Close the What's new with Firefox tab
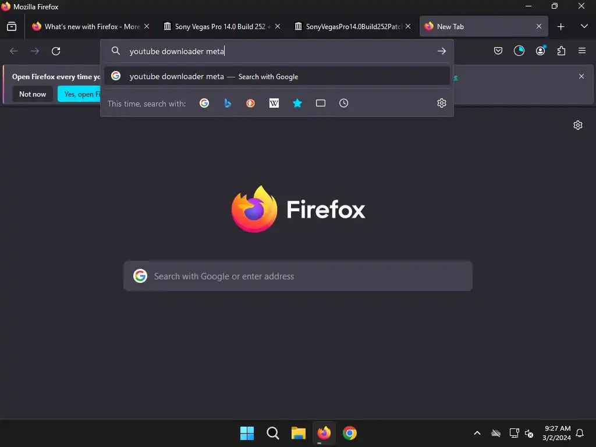Viewport: 596px width, 447px height. click(x=147, y=27)
